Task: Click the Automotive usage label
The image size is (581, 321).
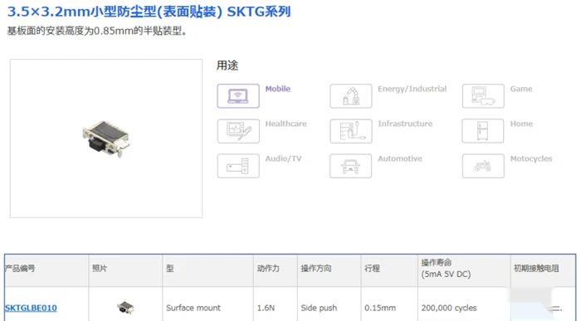Action: 400,158
